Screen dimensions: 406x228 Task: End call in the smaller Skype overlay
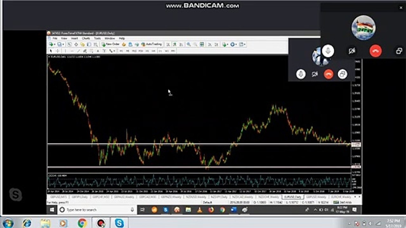329,74
